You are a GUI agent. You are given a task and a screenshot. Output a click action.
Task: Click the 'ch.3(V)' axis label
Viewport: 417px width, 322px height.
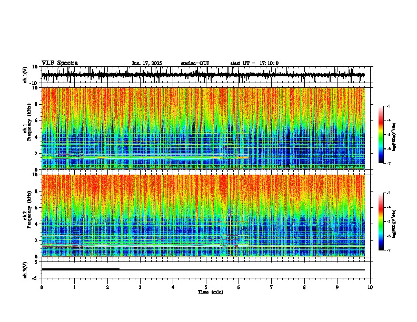pos(25,270)
